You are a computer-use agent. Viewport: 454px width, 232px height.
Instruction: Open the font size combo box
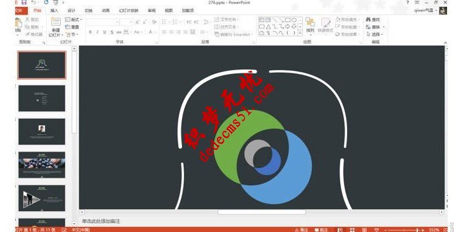point(127,22)
